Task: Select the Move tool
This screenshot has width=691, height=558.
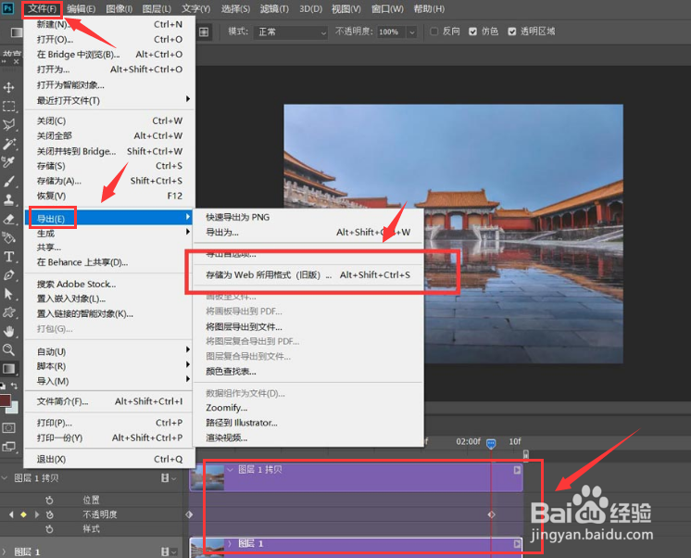Action: pyautogui.click(x=9, y=87)
